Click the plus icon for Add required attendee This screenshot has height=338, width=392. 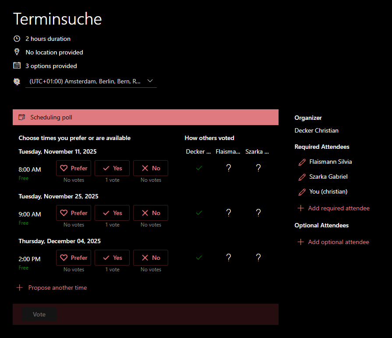click(300, 208)
